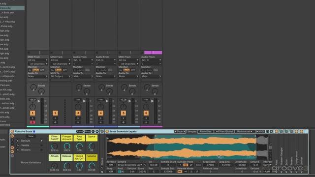Click camera icon beside Default variation
The image size is (315, 177).
click(18, 141)
